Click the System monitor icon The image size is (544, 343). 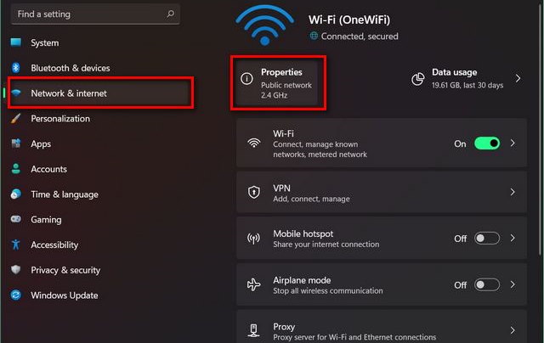click(15, 42)
